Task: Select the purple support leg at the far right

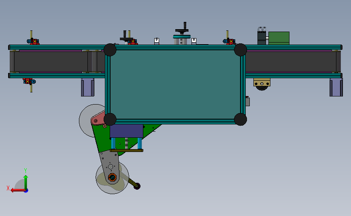Action: (x=336, y=87)
